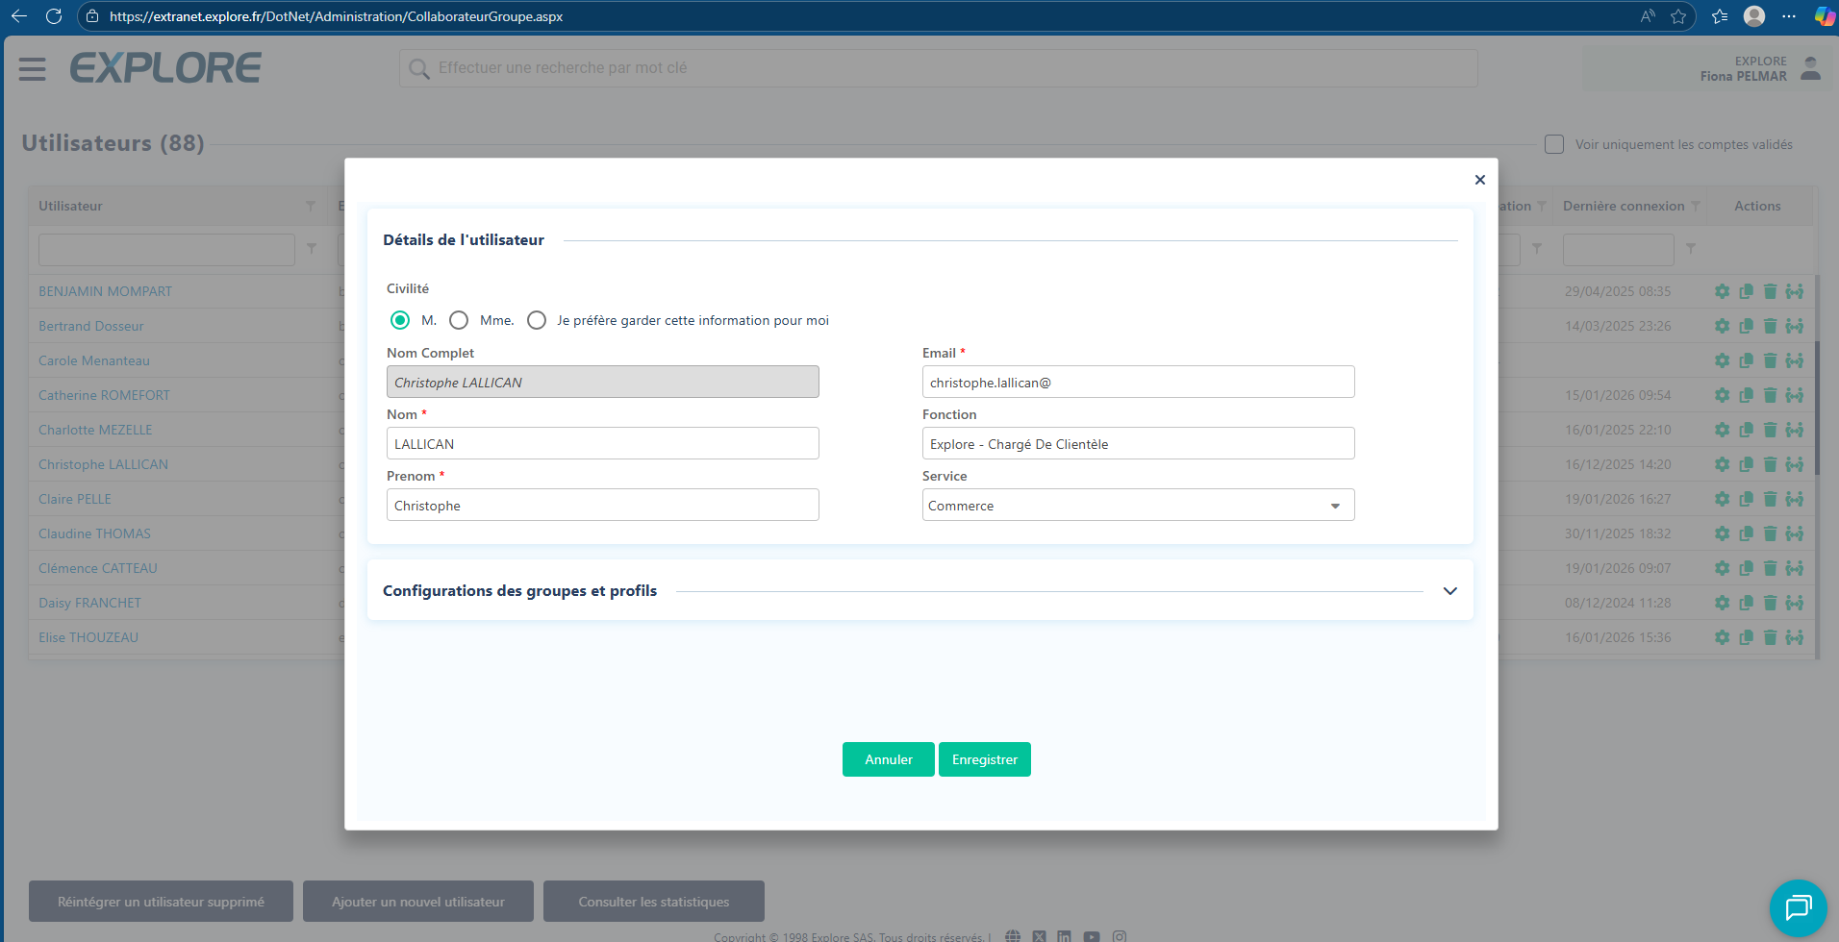Click the settings gear for BENJAMIN MOMPART row
The image size is (1839, 942).
[1722, 291]
